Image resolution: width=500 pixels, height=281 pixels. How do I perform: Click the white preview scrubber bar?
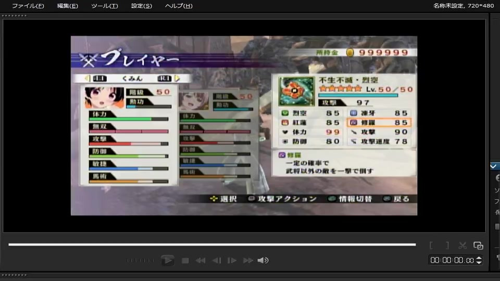212,245
